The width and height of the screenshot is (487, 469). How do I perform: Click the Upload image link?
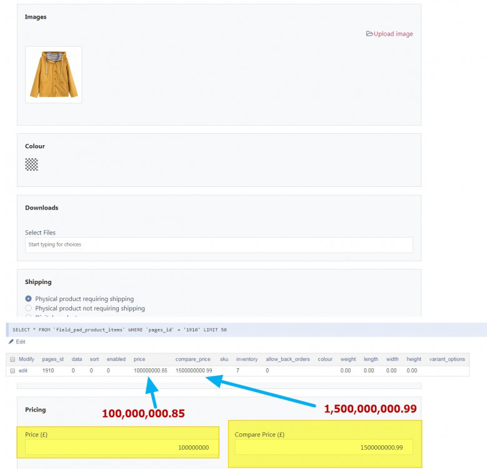[393, 34]
